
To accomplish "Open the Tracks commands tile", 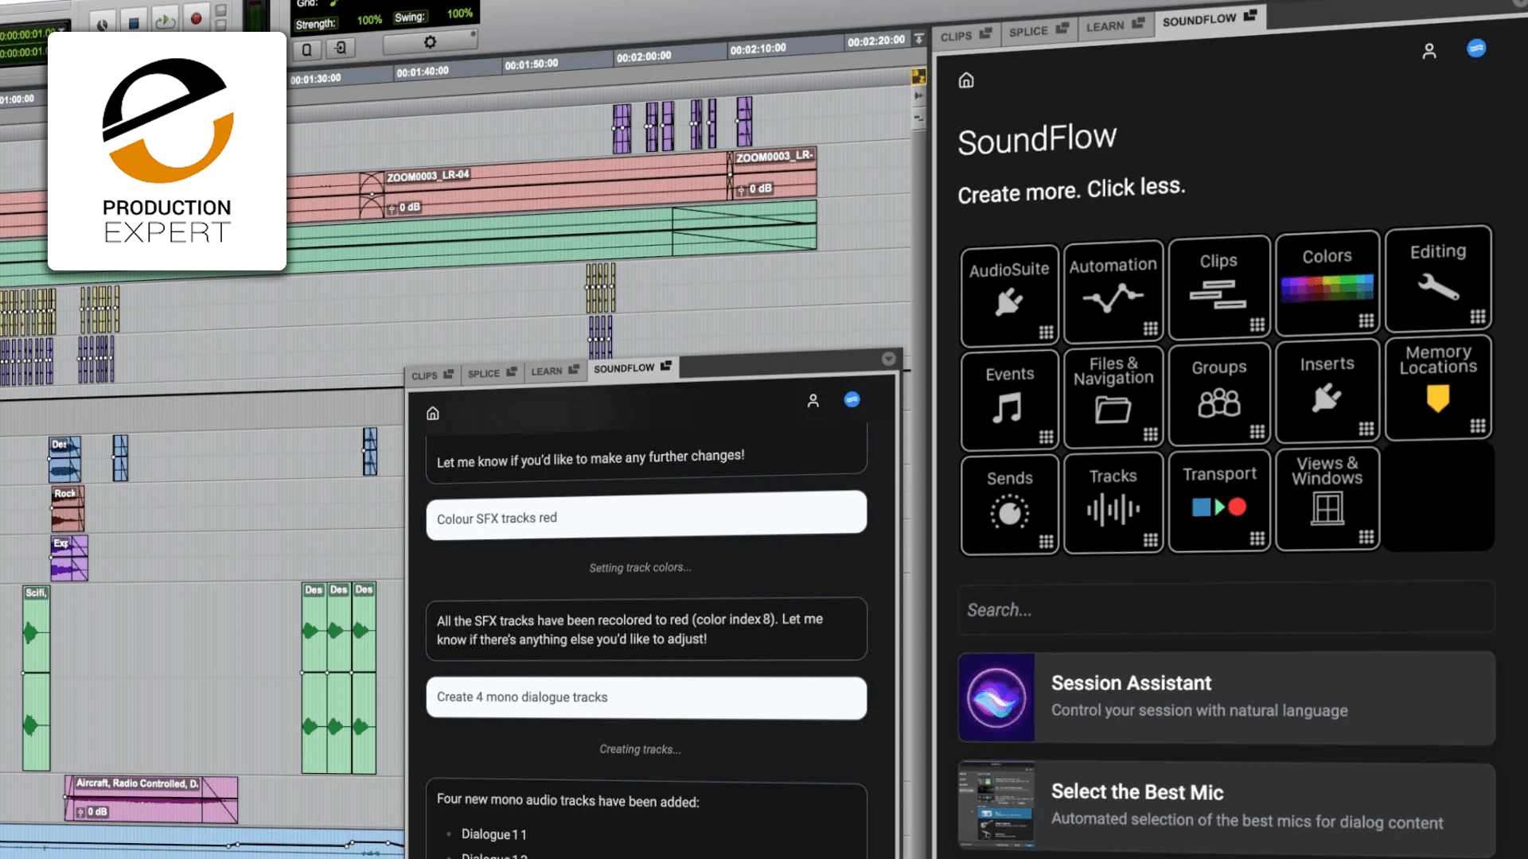I will point(1113,503).
